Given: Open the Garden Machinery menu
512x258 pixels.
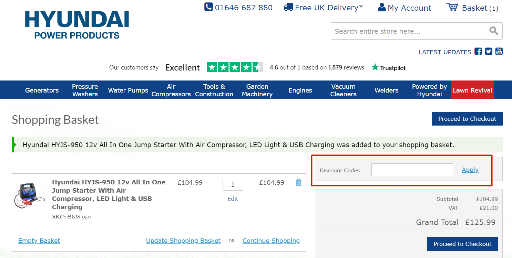Looking at the screenshot, I should point(257,90).
